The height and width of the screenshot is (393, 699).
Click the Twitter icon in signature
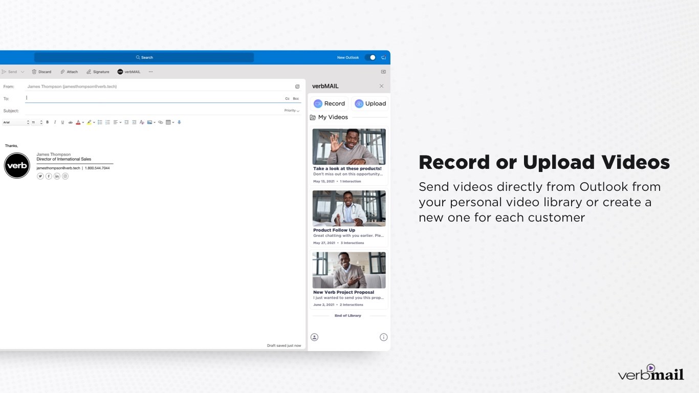[x=40, y=176]
